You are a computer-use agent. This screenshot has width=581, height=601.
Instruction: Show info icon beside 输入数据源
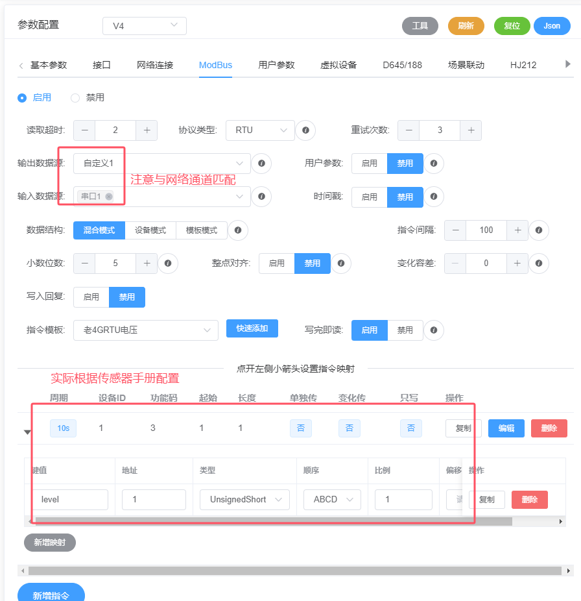[x=261, y=196]
